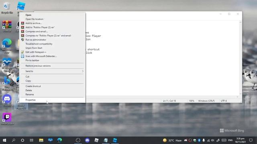Open the Action Center notification icon
Image resolution: width=257 pixels, height=144 pixels.
[x=251, y=140]
